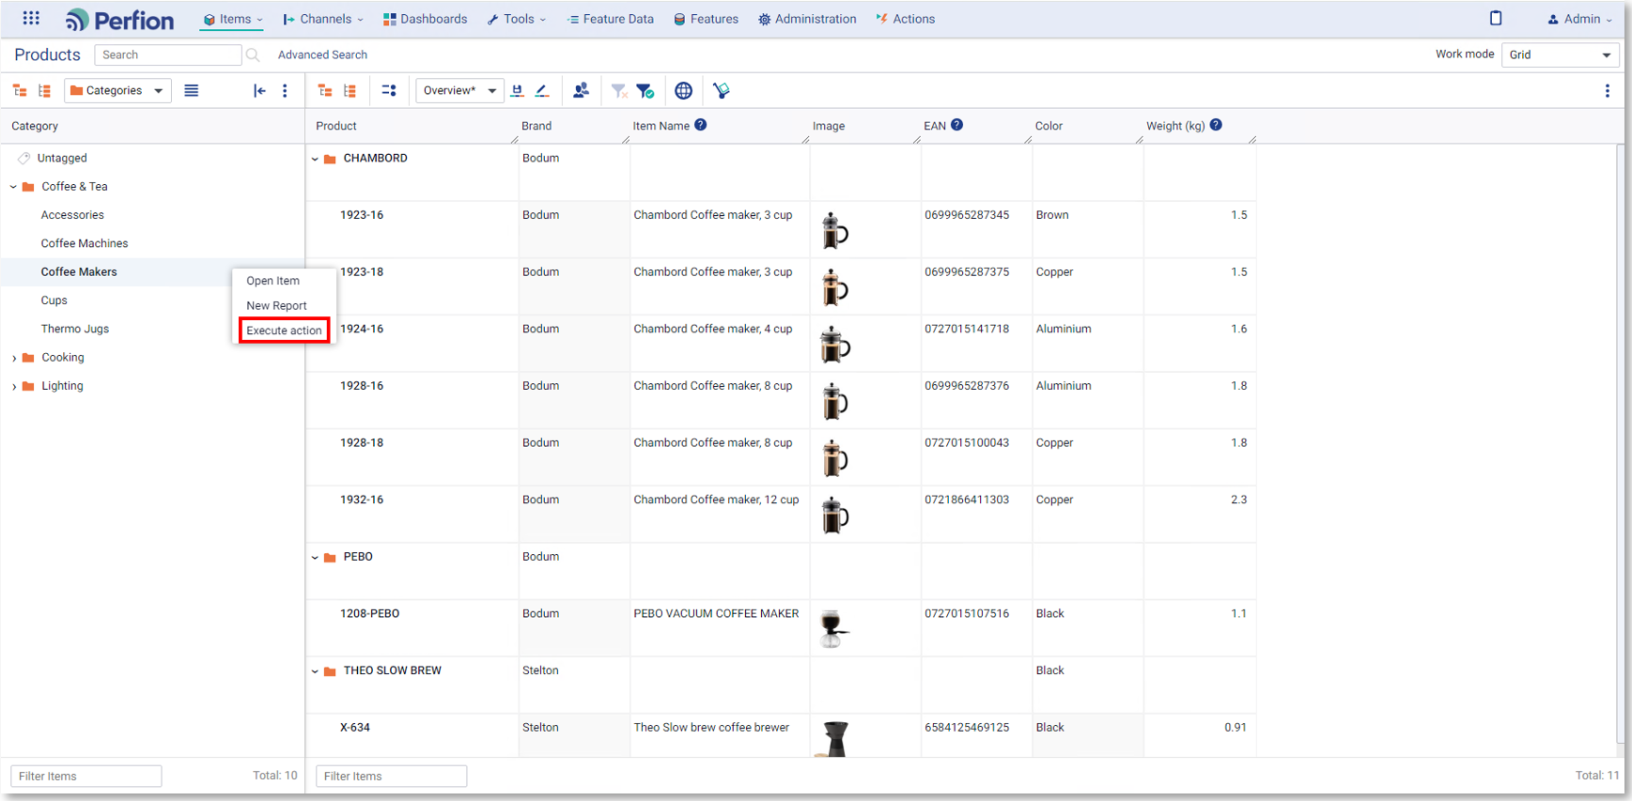The image size is (1632, 801).
Task: Collapse the Category side panel
Action: point(259,91)
